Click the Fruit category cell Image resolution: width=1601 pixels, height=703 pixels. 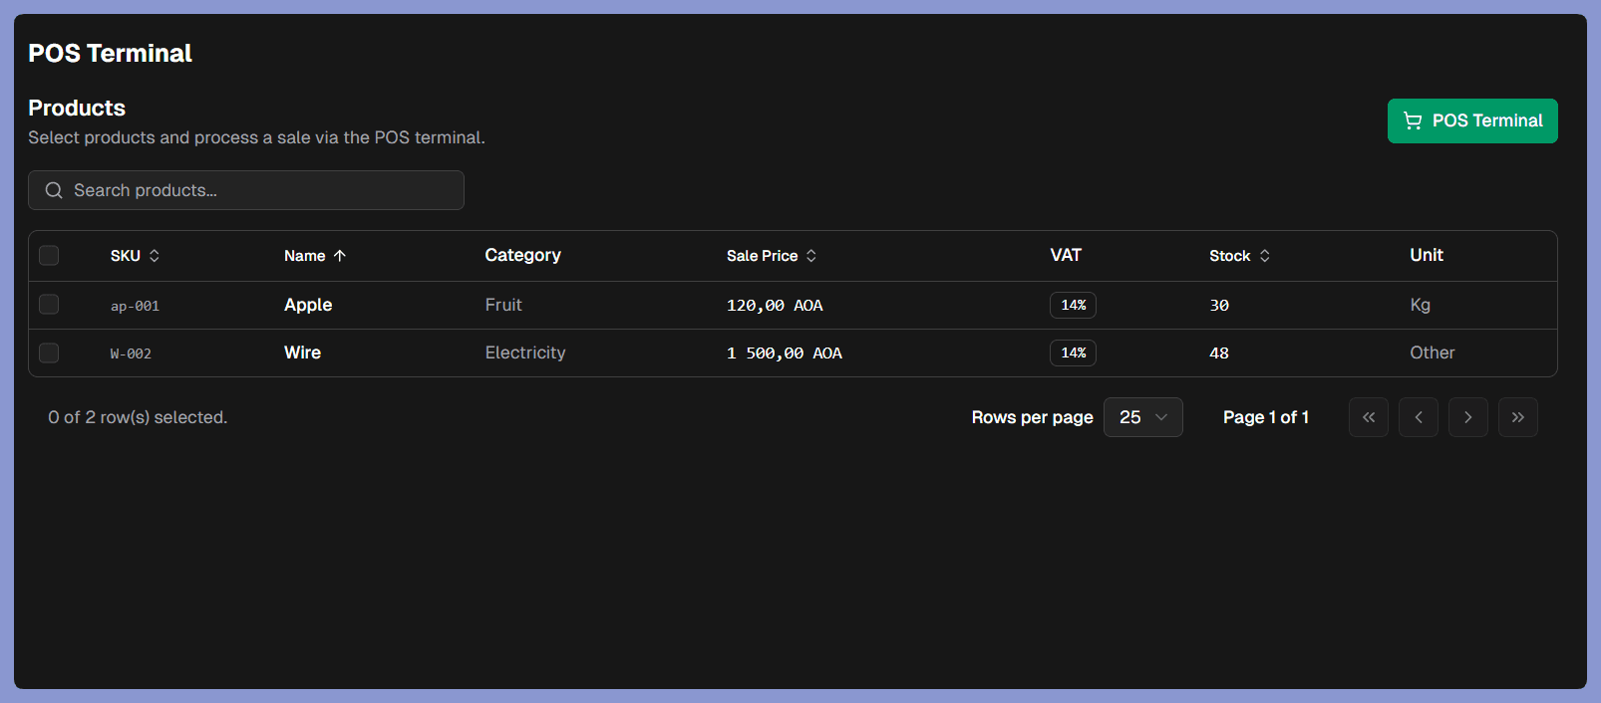pyautogui.click(x=503, y=305)
